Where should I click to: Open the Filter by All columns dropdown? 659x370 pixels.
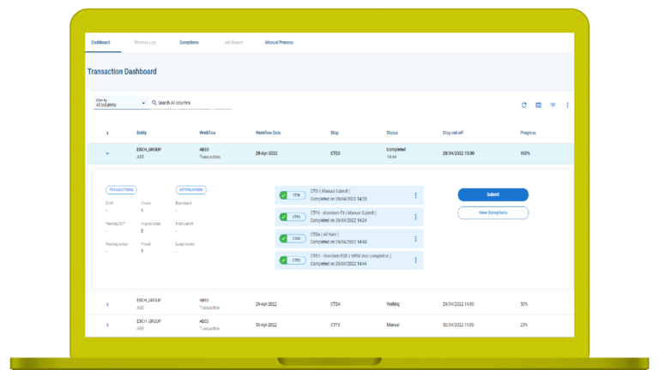click(120, 103)
